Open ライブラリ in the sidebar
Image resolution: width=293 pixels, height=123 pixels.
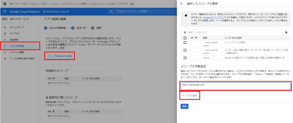coord(15,34)
